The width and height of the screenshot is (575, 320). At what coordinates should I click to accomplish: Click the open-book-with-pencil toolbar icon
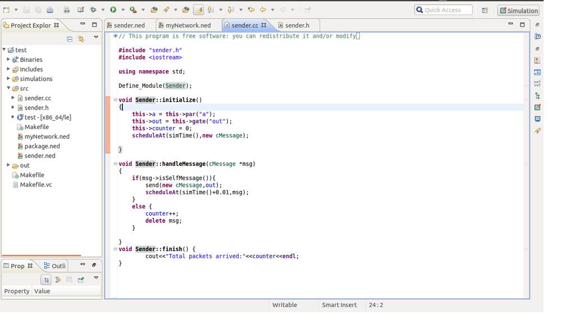pyautogui.click(x=81, y=10)
